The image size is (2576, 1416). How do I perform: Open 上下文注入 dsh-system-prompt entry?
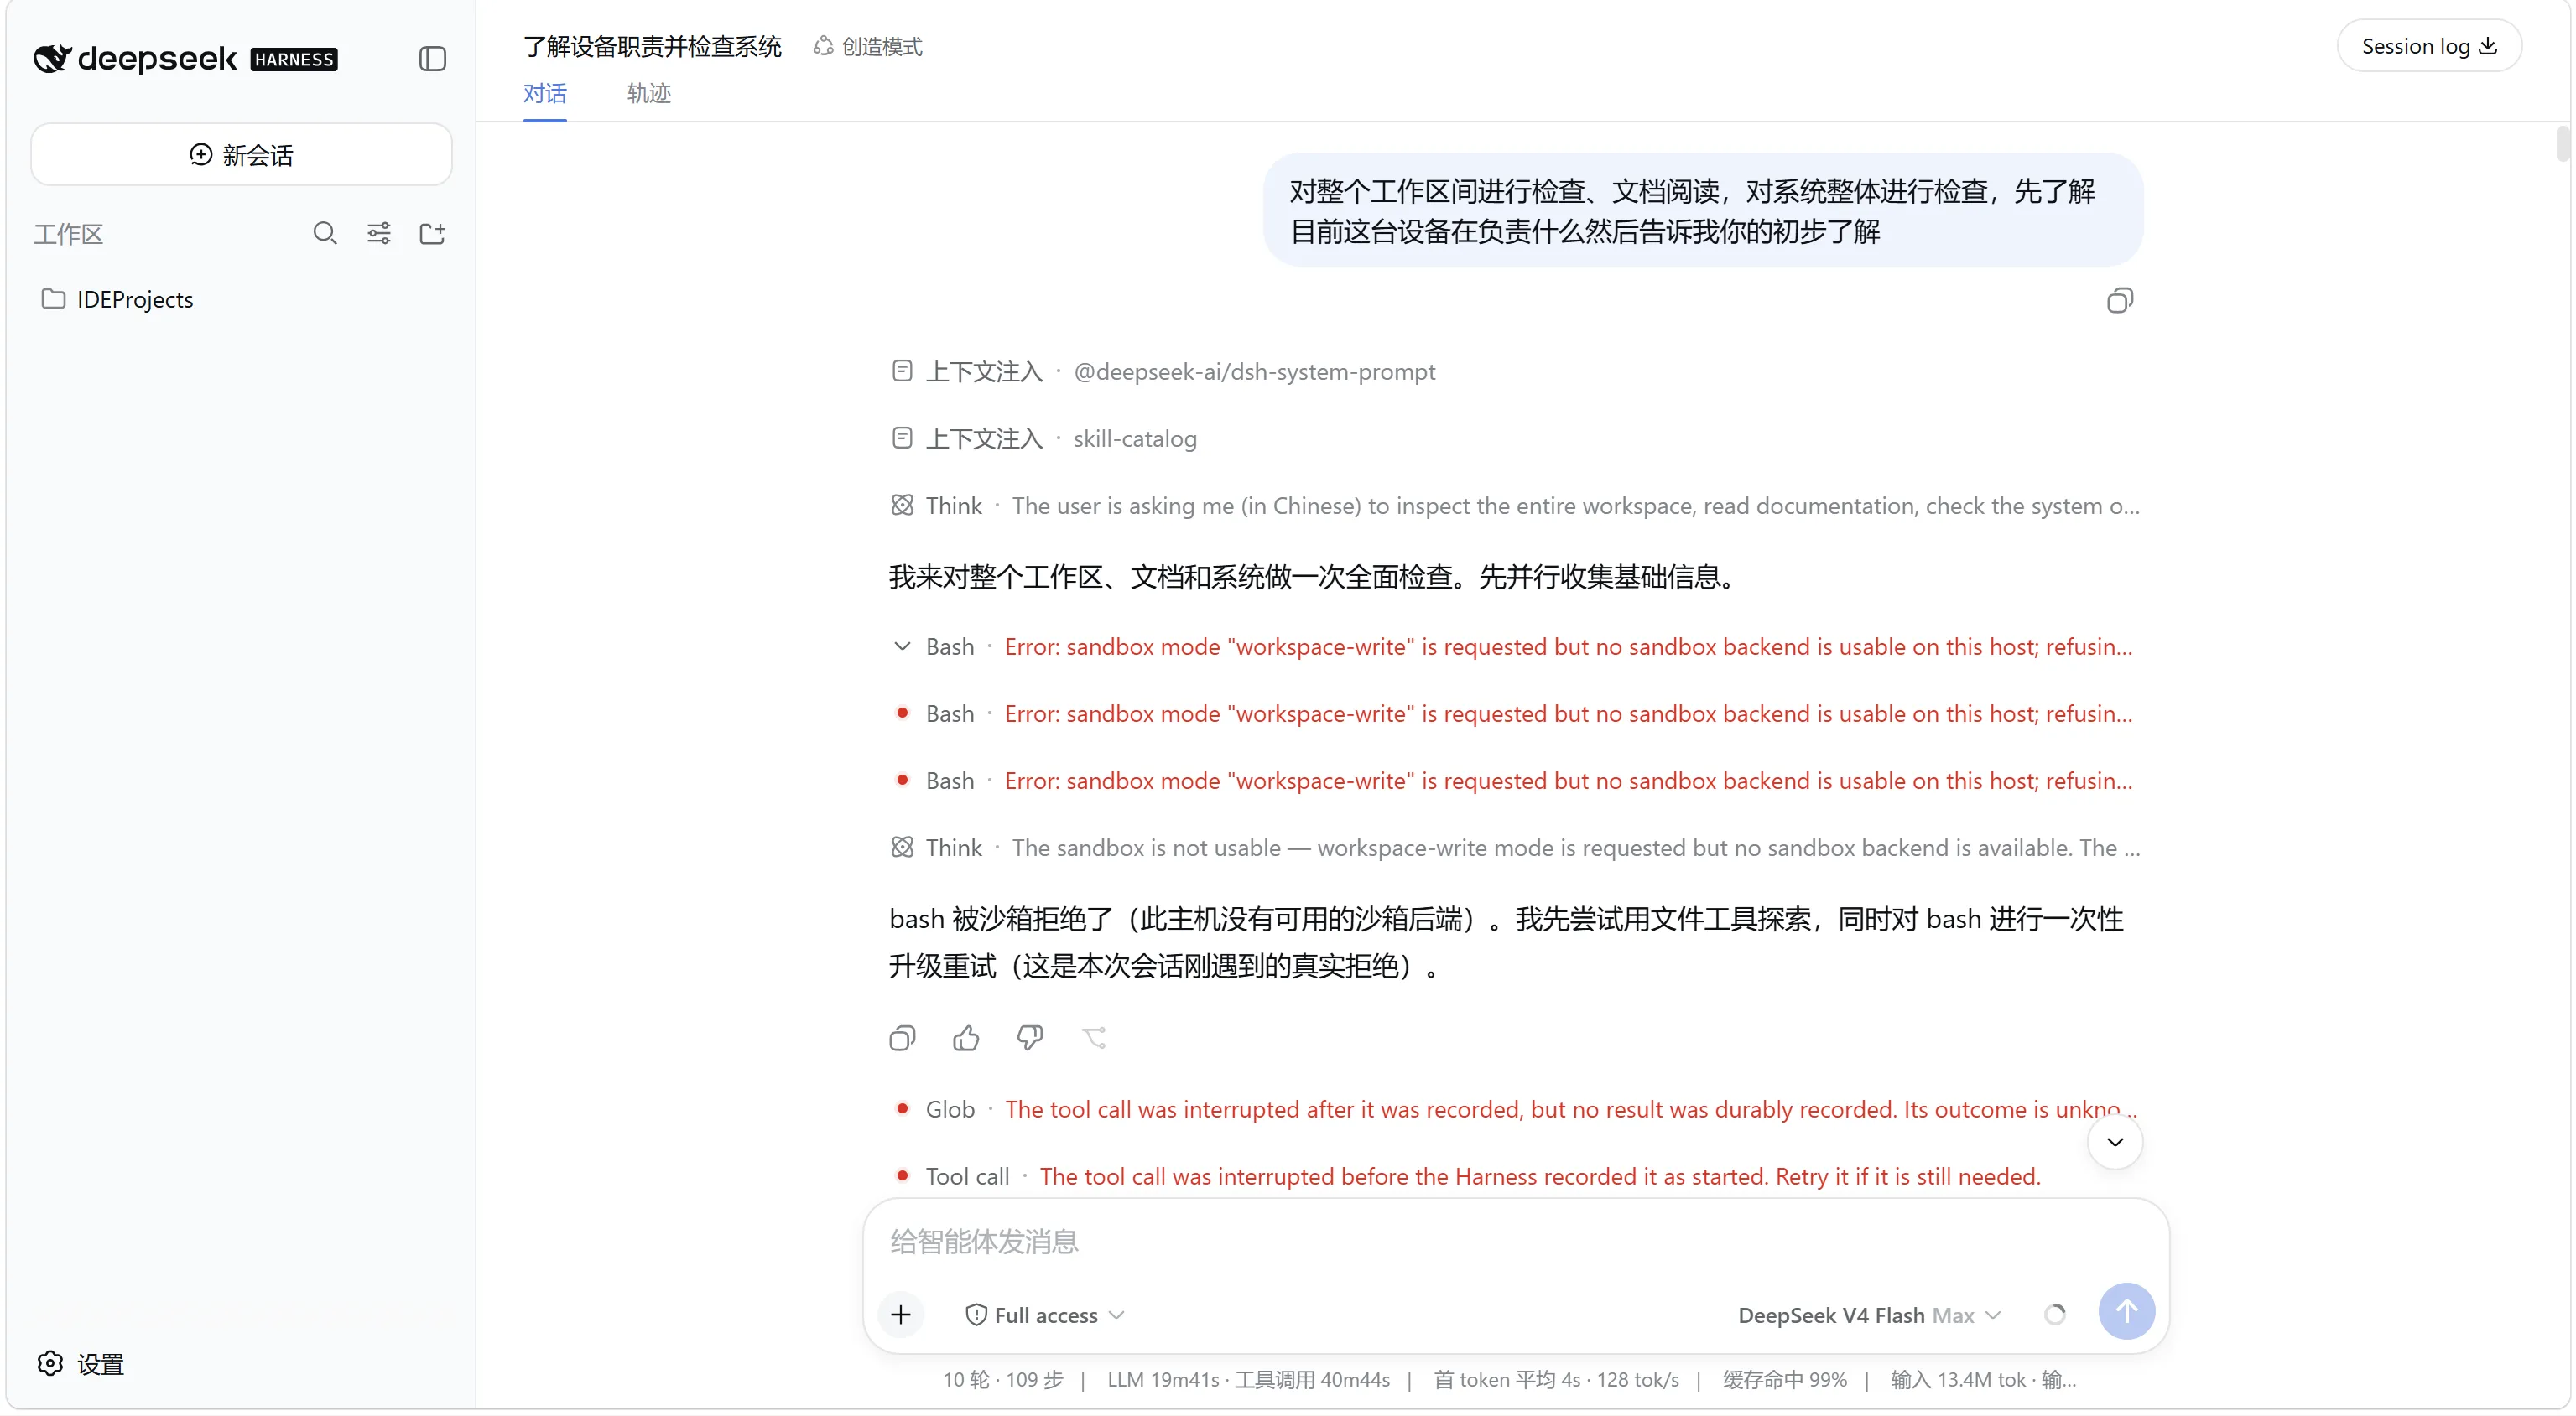click(x=1163, y=371)
